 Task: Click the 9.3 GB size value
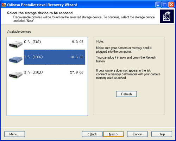pos(78,42)
